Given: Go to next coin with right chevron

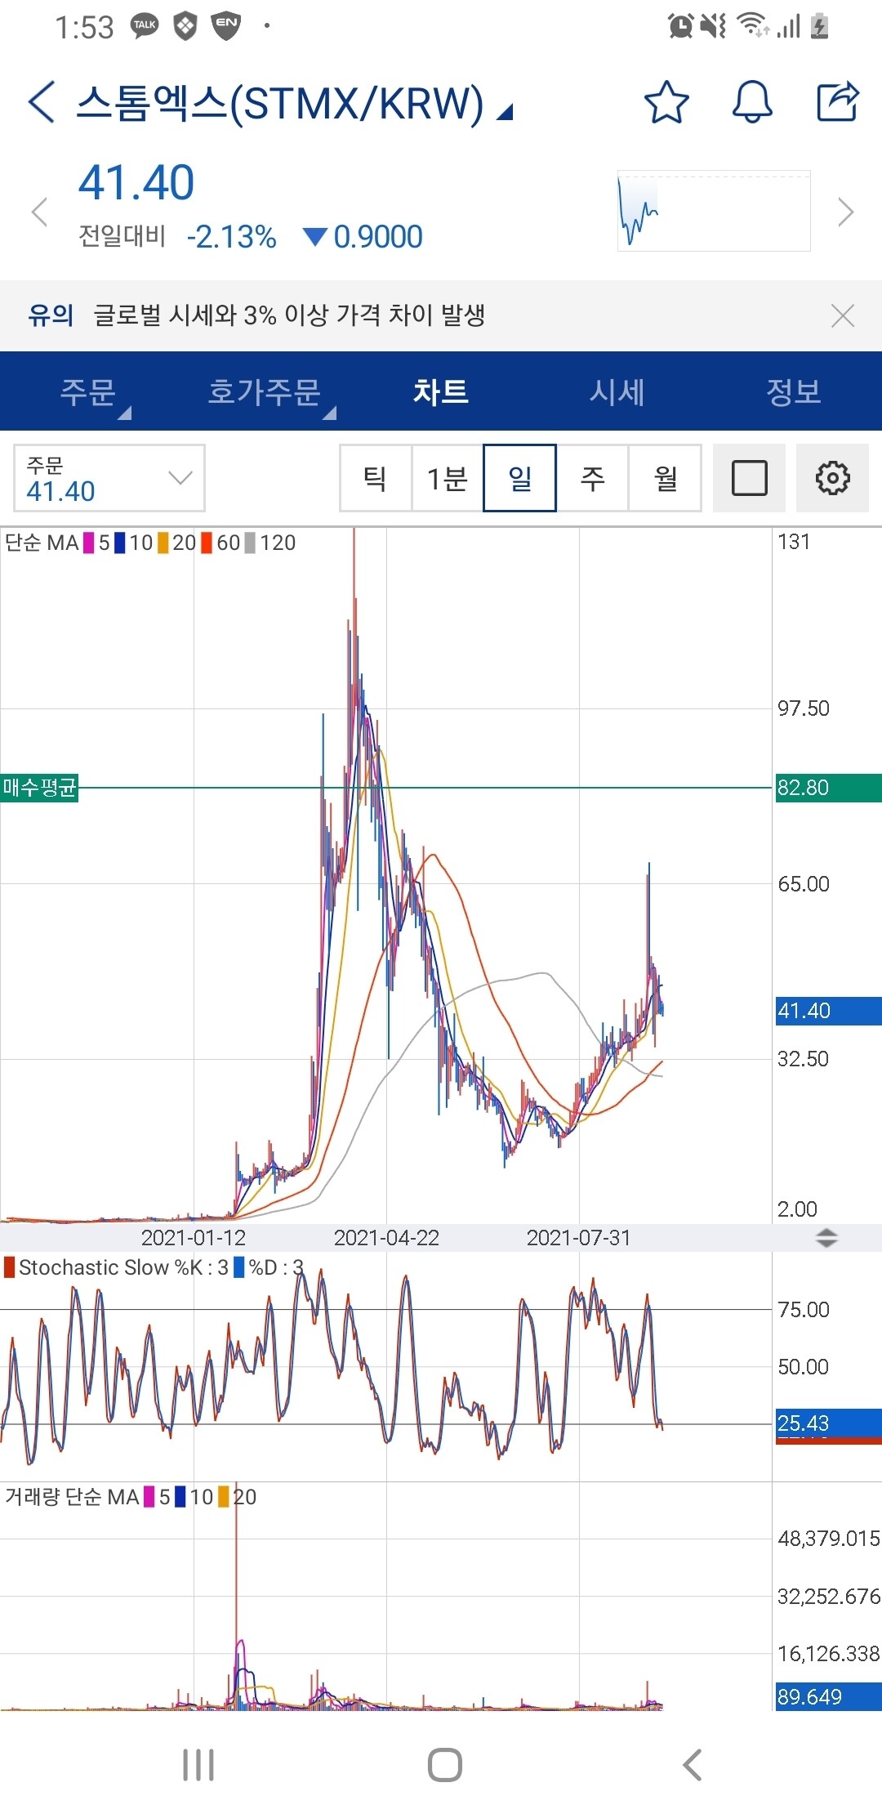Looking at the screenshot, I should (x=845, y=212).
